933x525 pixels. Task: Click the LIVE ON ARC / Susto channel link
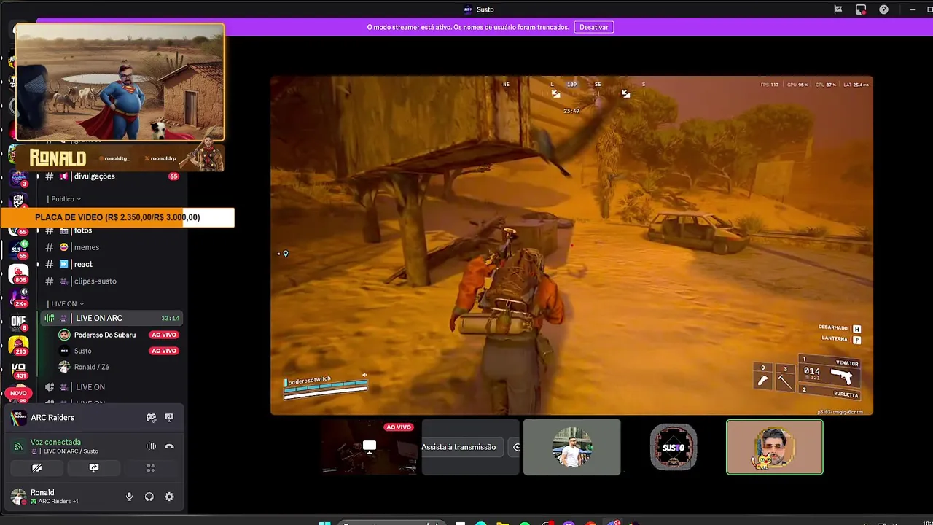[66, 451]
